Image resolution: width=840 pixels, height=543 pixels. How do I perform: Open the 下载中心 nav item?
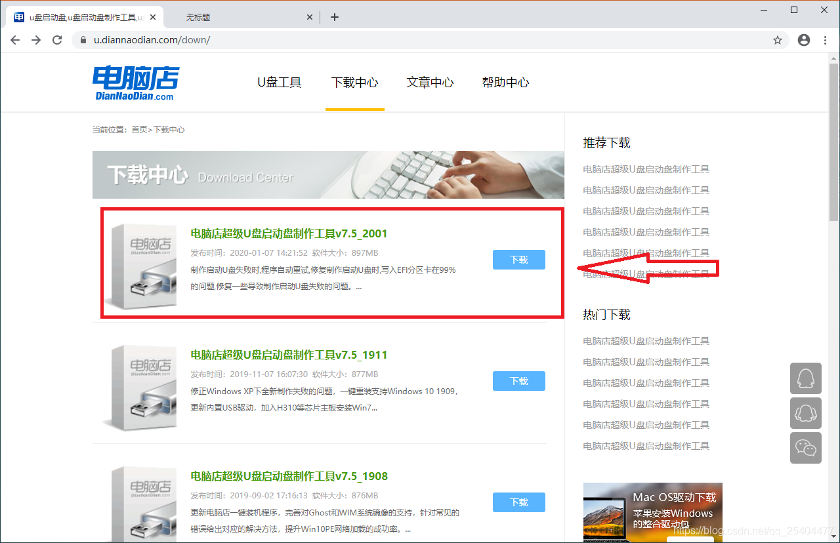pos(354,83)
